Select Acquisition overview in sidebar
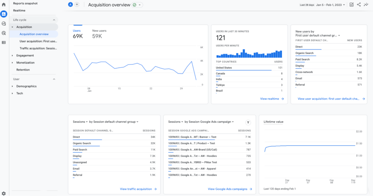This screenshot has width=373, height=196. coord(34,34)
